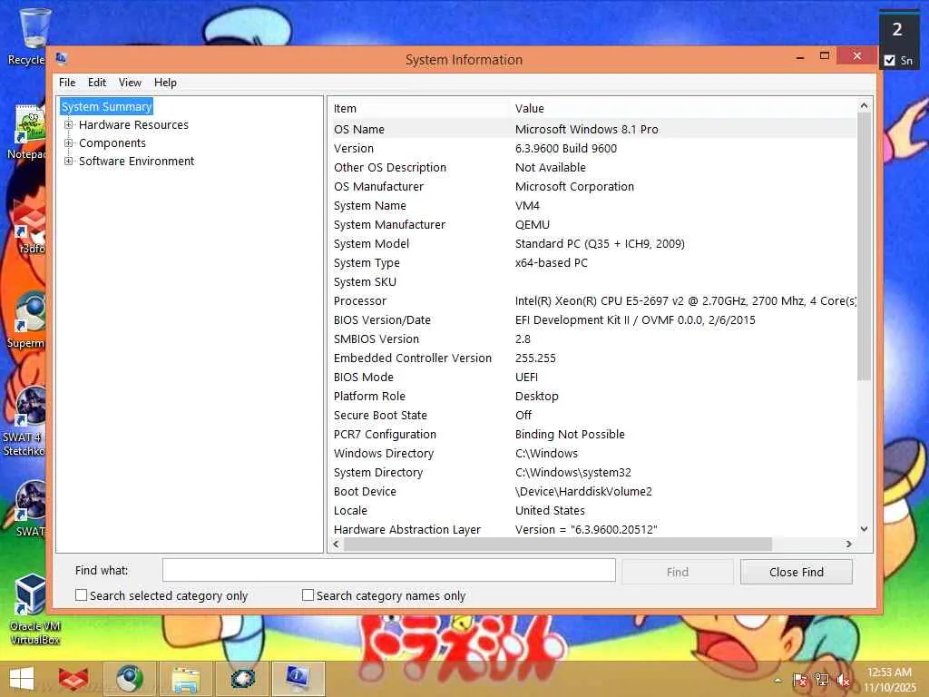Select the SWAT desktop shortcut below Stetchkov
929x697 pixels.
(30, 508)
